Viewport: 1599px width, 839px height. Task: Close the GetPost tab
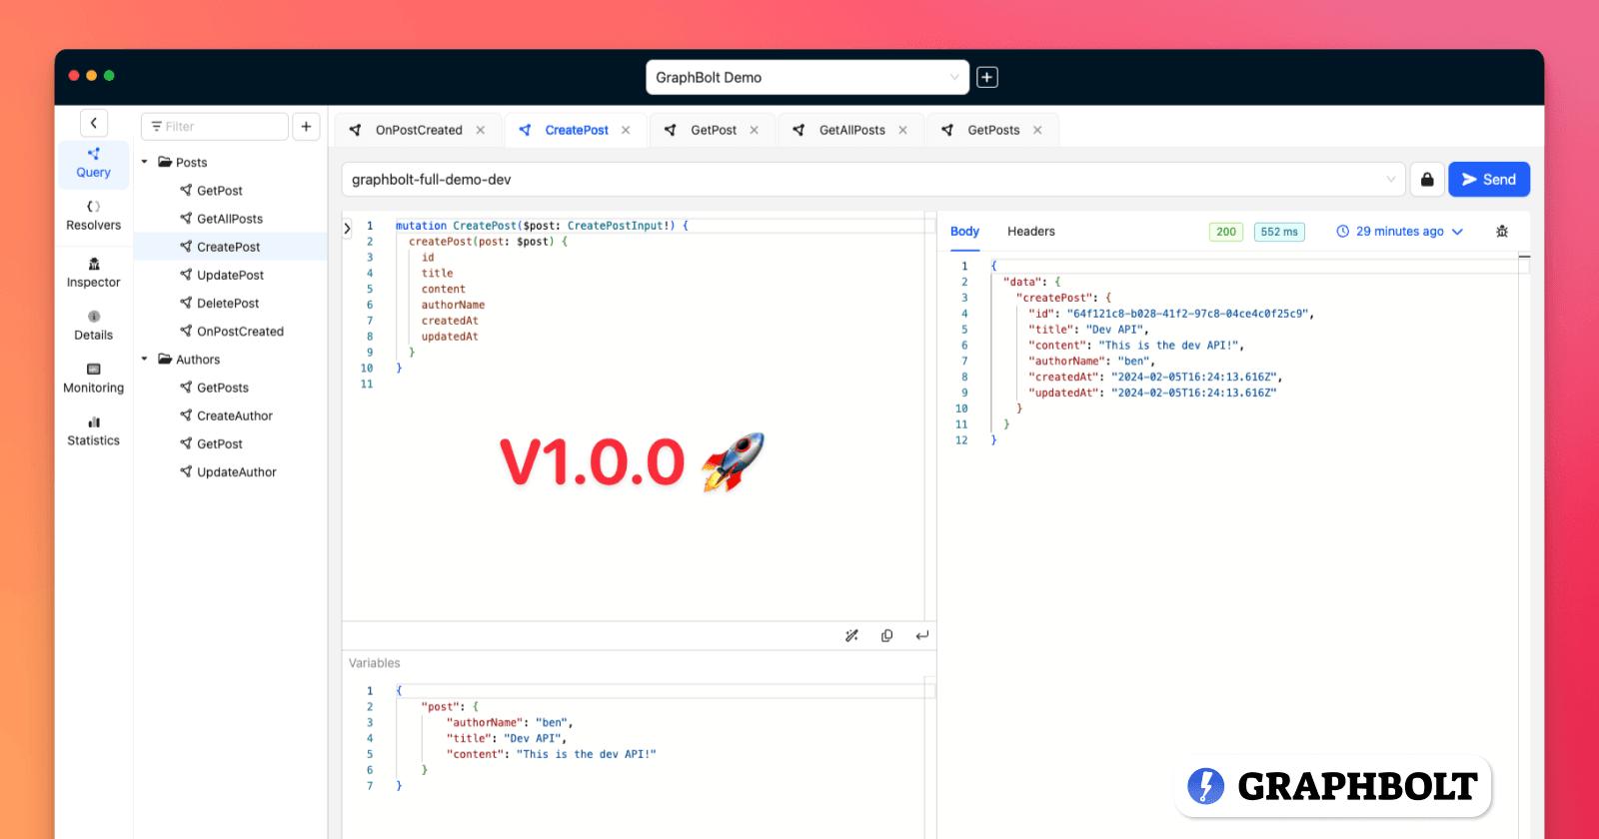click(755, 130)
